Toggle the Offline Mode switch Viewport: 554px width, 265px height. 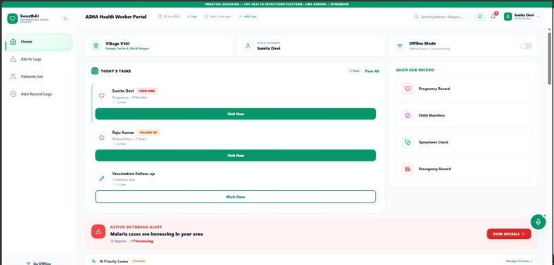tap(526, 46)
